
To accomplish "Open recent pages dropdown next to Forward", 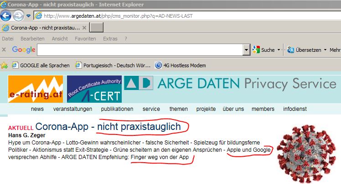I will coord(28,16).
